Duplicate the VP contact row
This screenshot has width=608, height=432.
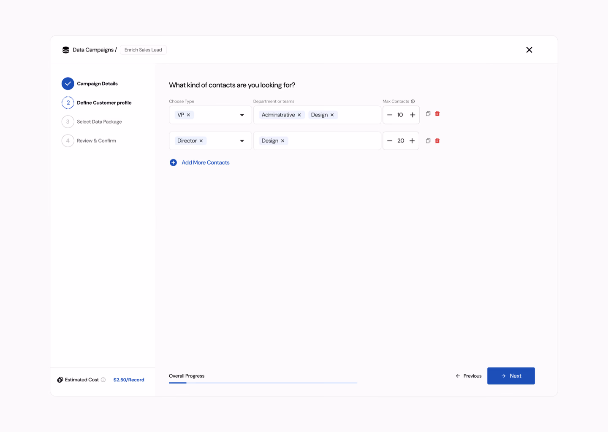(x=428, y=113)
